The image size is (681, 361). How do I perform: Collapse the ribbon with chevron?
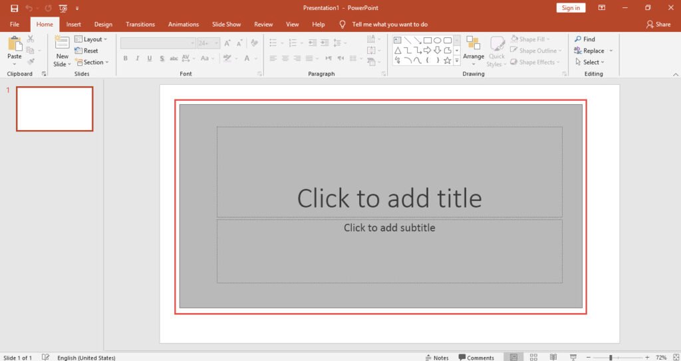676,74
